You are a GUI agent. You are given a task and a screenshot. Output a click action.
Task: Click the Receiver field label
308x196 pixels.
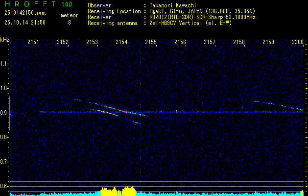coord(99,17)
